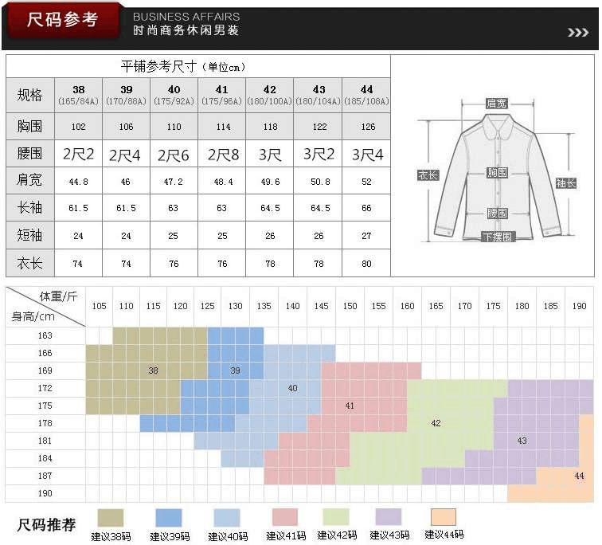The width and height of the screenshot is (602, 545).
Task: Click size 44 (185/108A) column header
Action: (x=366, y=95)
